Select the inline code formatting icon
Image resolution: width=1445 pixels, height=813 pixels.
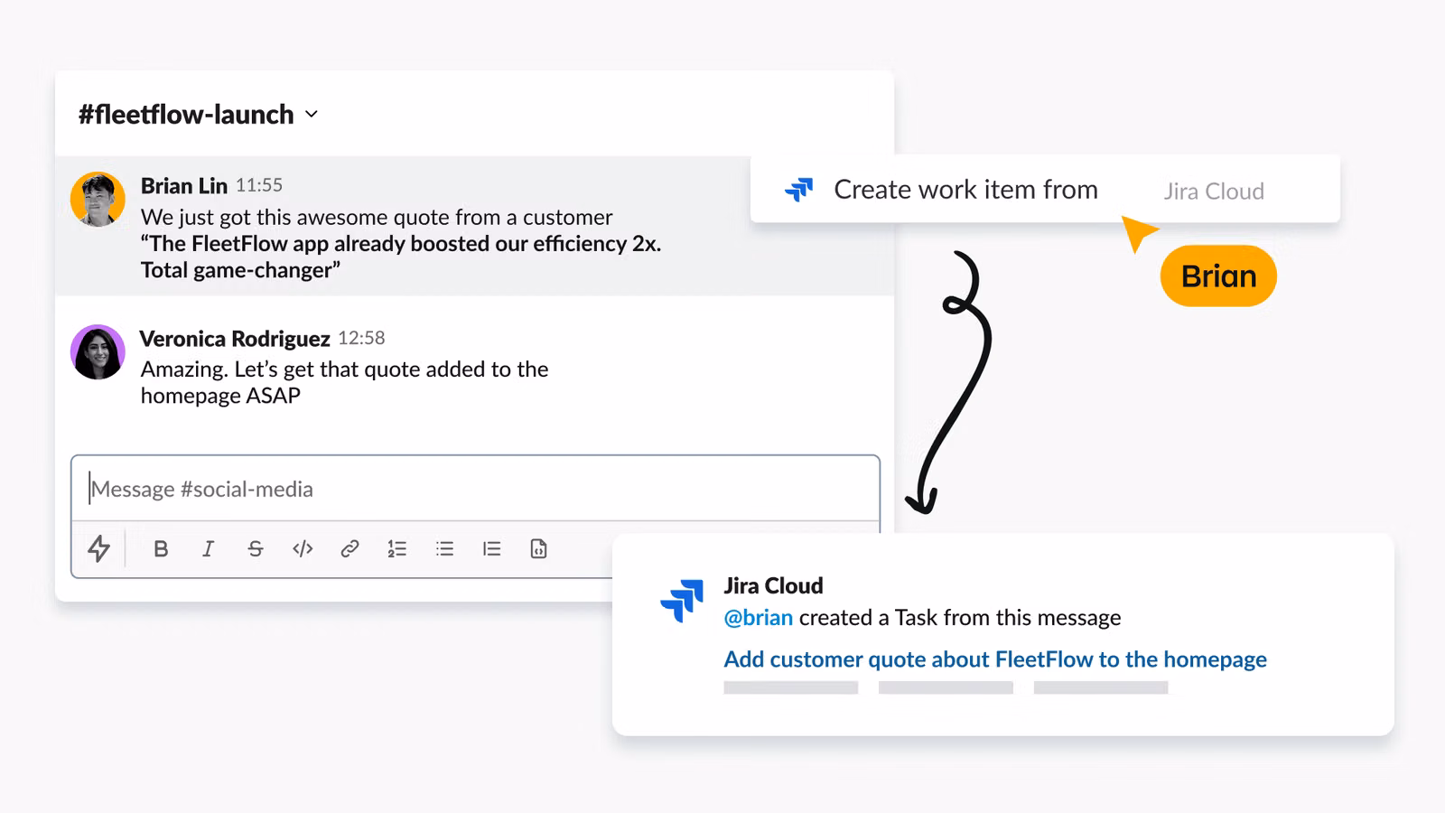click(x=302, y=548)
